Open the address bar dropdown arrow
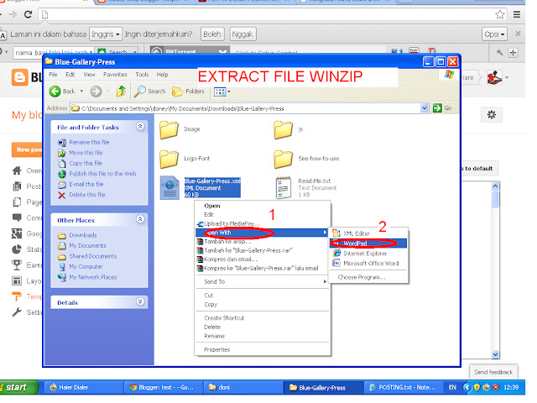 coord(425,108)
